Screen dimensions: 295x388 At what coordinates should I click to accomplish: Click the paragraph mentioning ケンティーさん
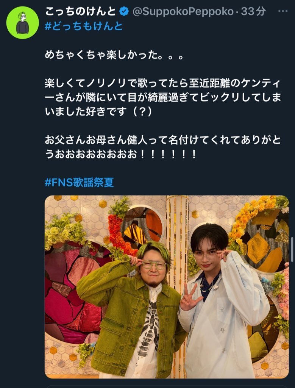point(163,98)
